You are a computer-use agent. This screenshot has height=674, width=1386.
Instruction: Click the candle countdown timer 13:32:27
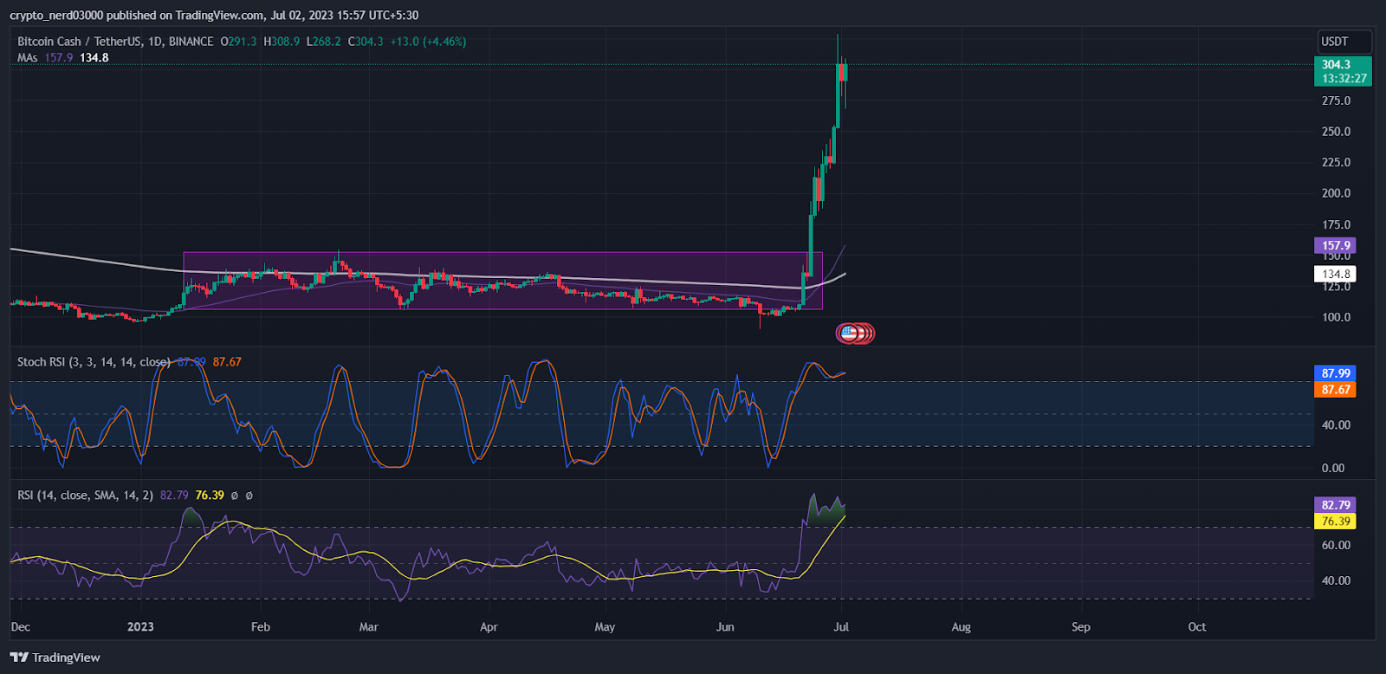(1344, 78)
